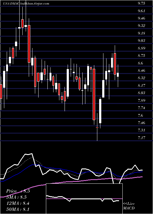Click the last white candle at chart right

pyautogui.click(x=118, y=75)
